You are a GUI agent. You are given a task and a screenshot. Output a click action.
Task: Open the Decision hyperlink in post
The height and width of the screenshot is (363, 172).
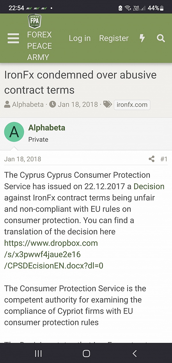coord(149,186)
